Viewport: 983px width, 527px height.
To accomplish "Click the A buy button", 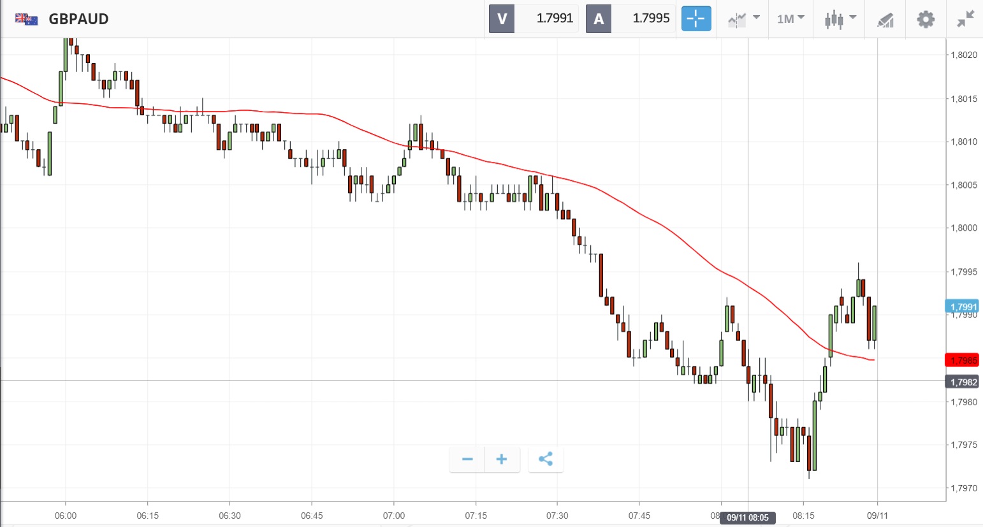I will tap(599, 18).
